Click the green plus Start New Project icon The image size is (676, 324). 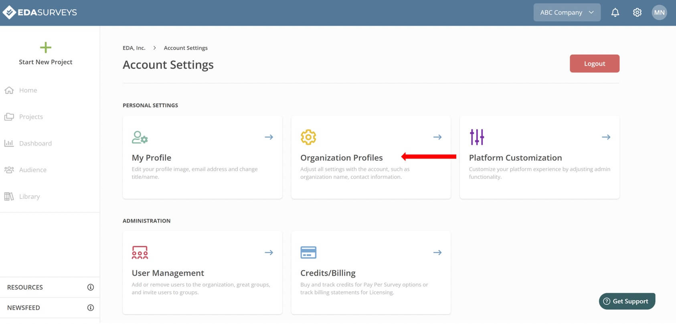coord(46,48)
